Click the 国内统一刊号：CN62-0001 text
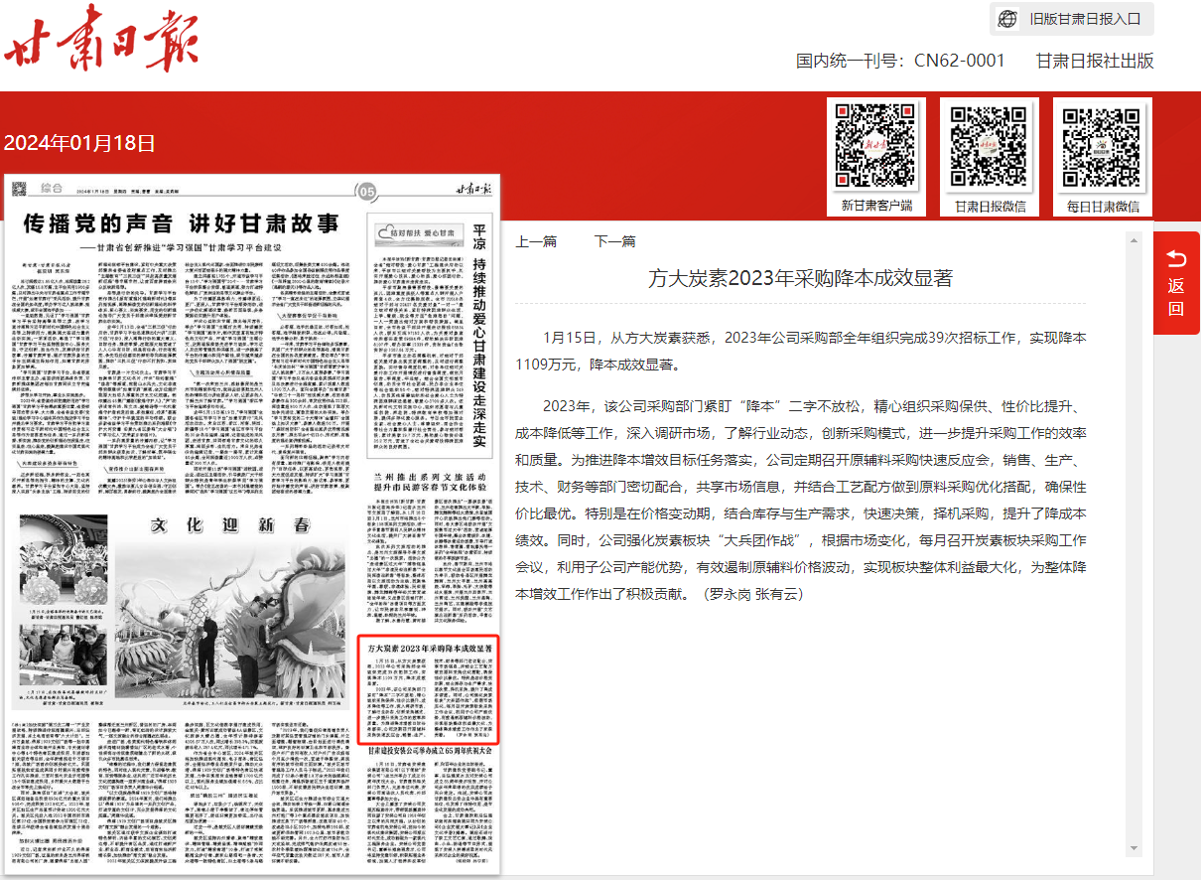1201x880 pixels. 900,61
